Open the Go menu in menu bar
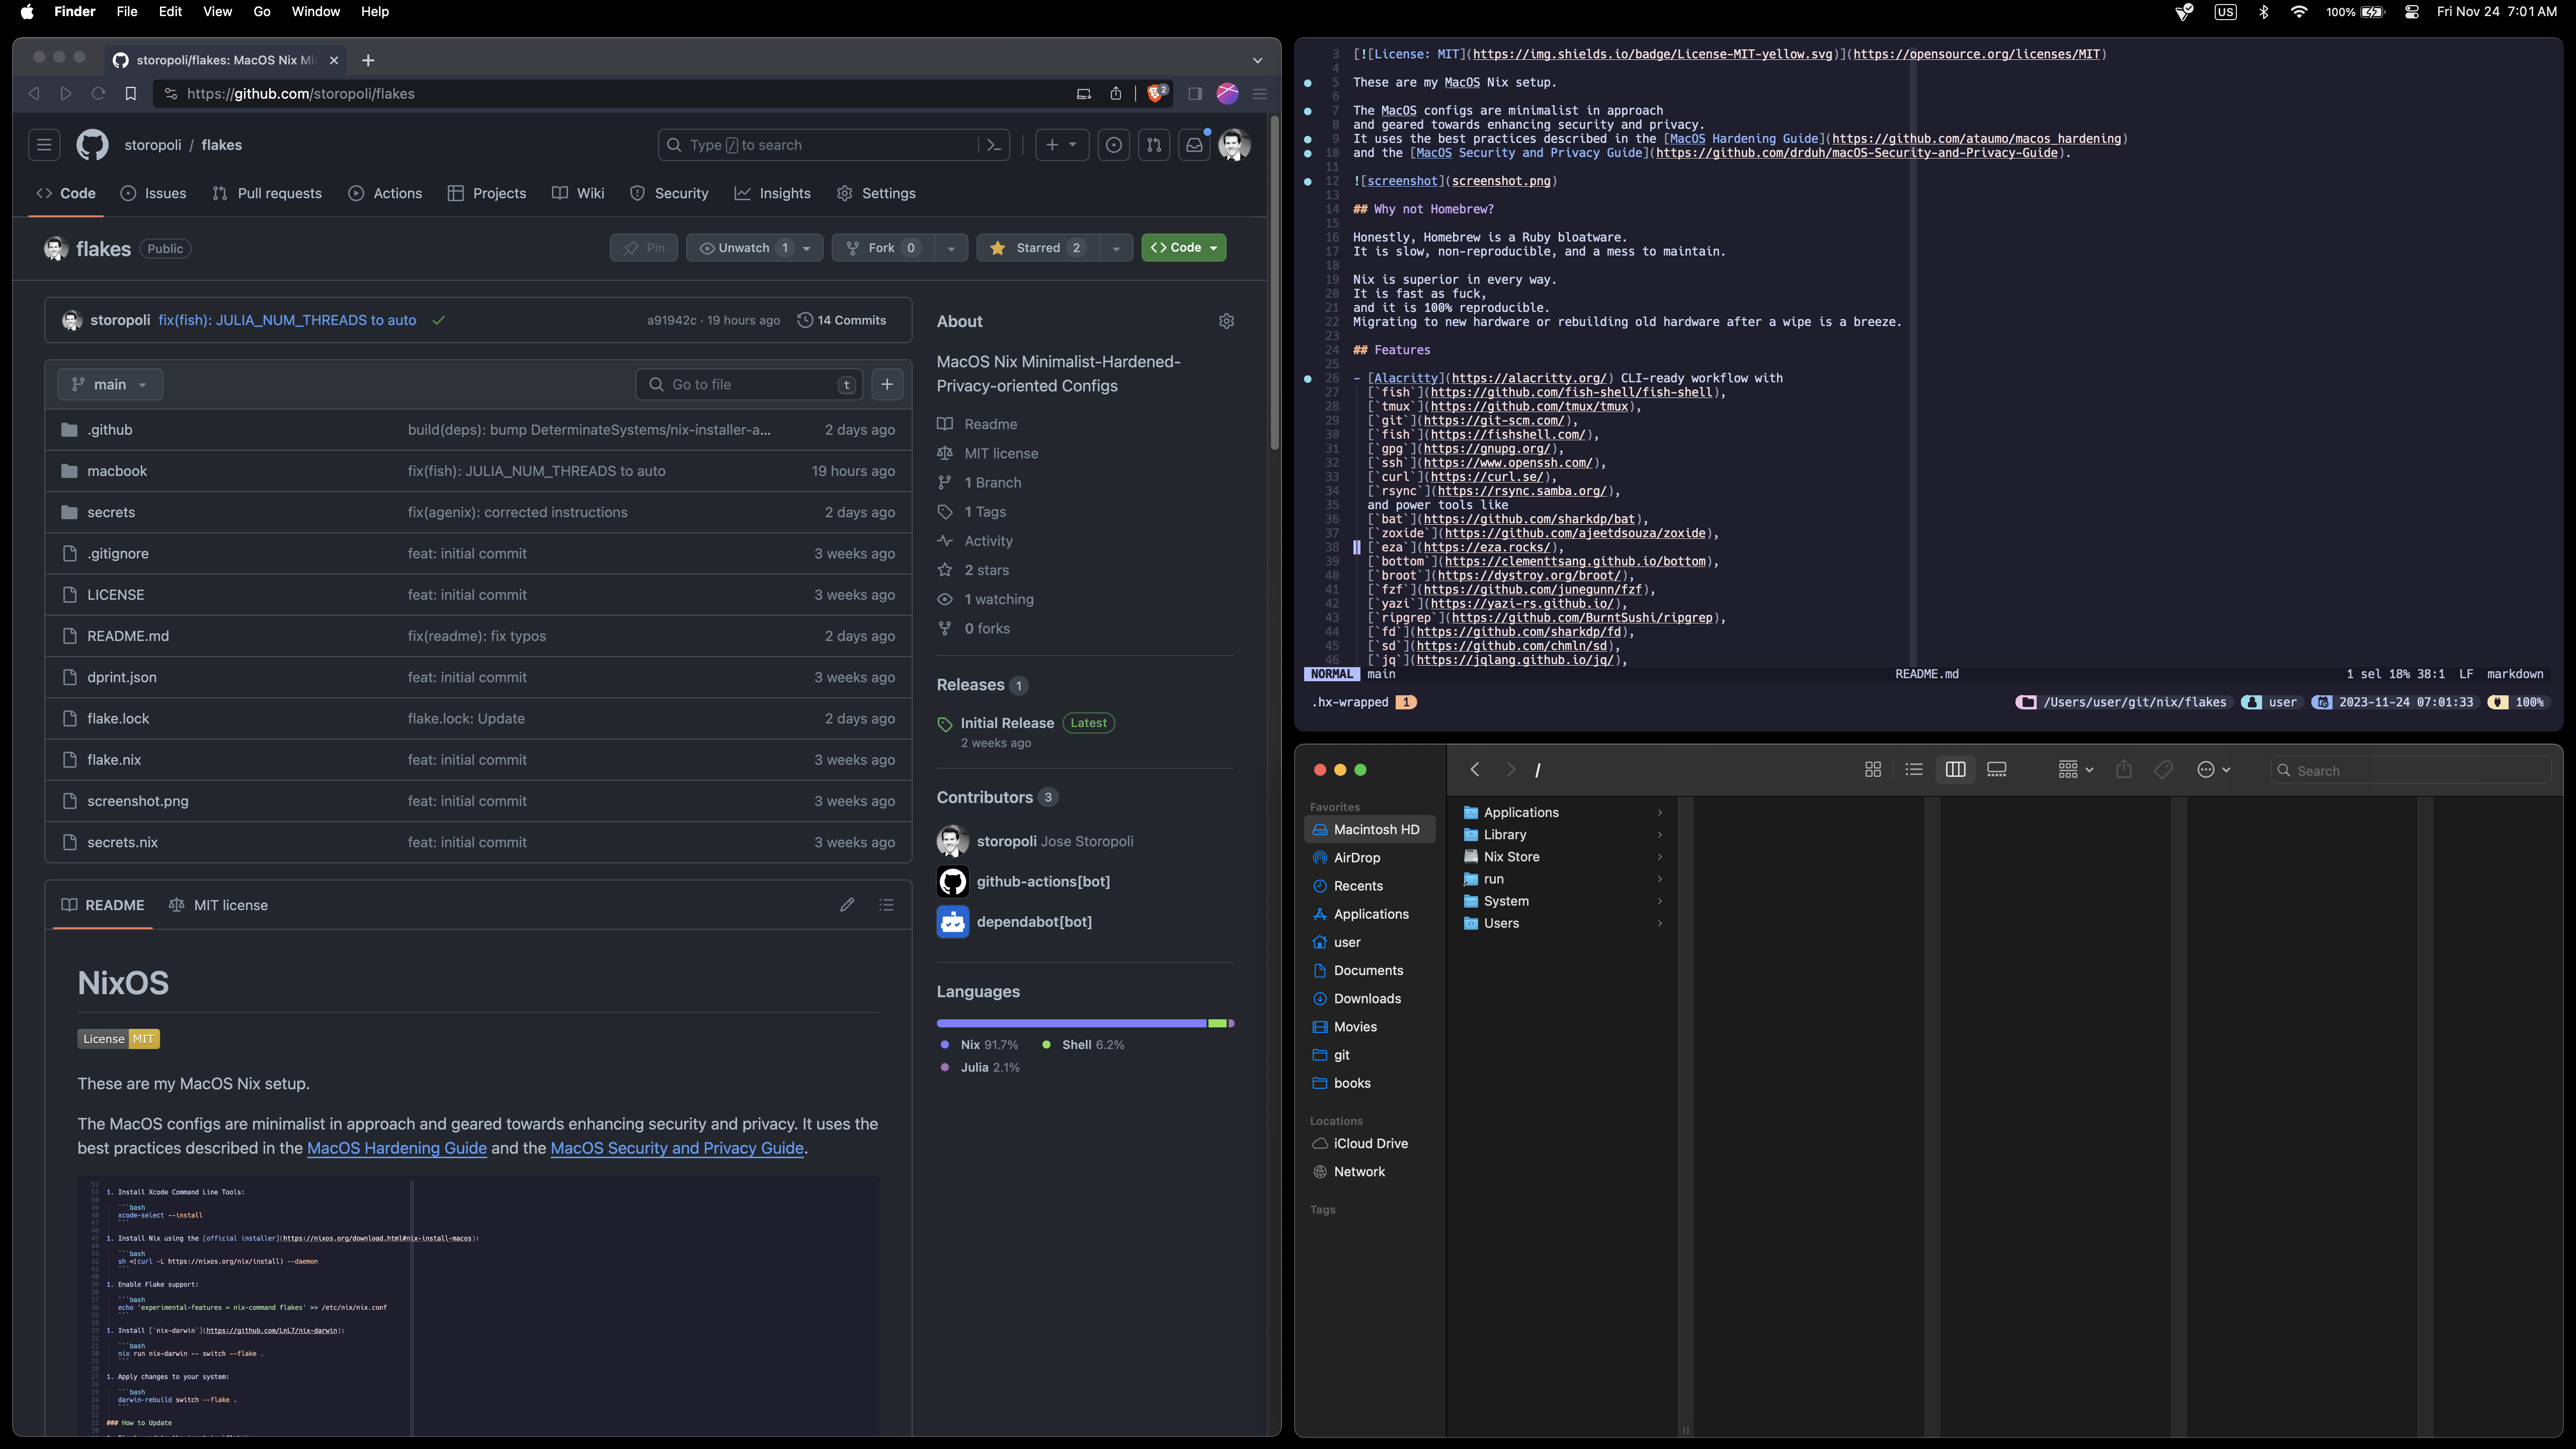This screenshot has width=2576, height=1449. [262, 12]
